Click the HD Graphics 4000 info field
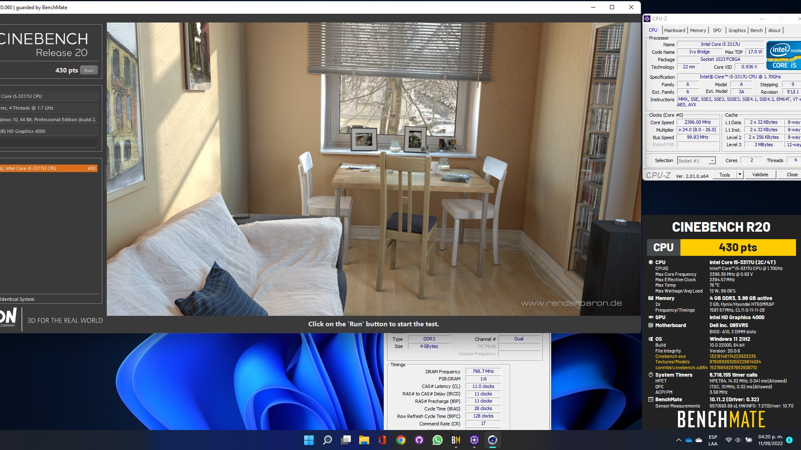 49,131
